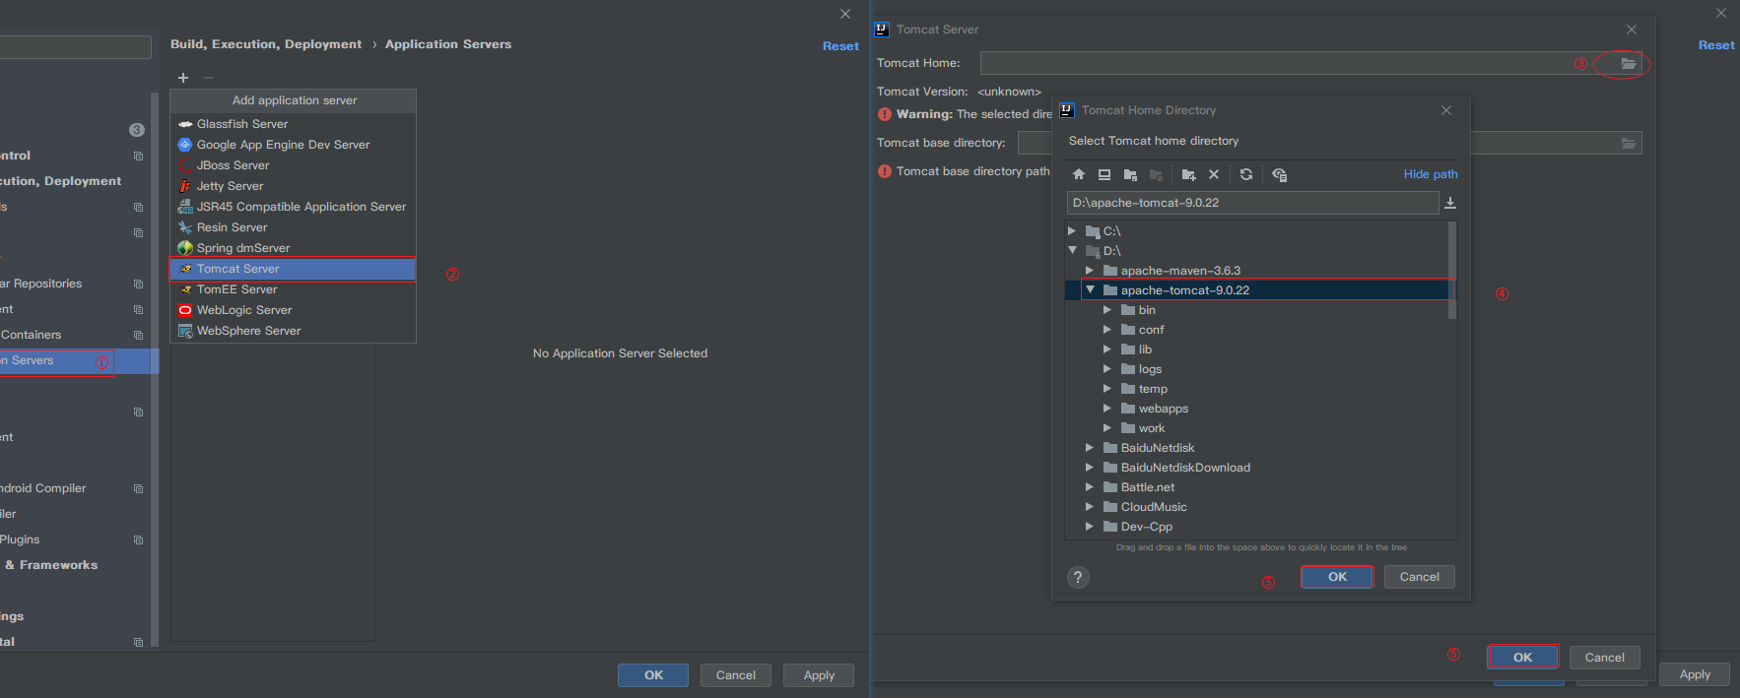Click Build, Execution, Deployment breadcrumb

[x=266, y=44]
